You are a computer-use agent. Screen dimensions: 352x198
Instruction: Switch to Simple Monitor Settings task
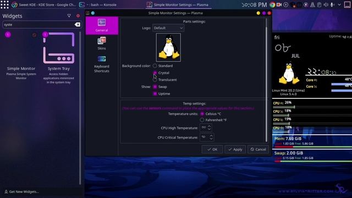tap(178, 4)
